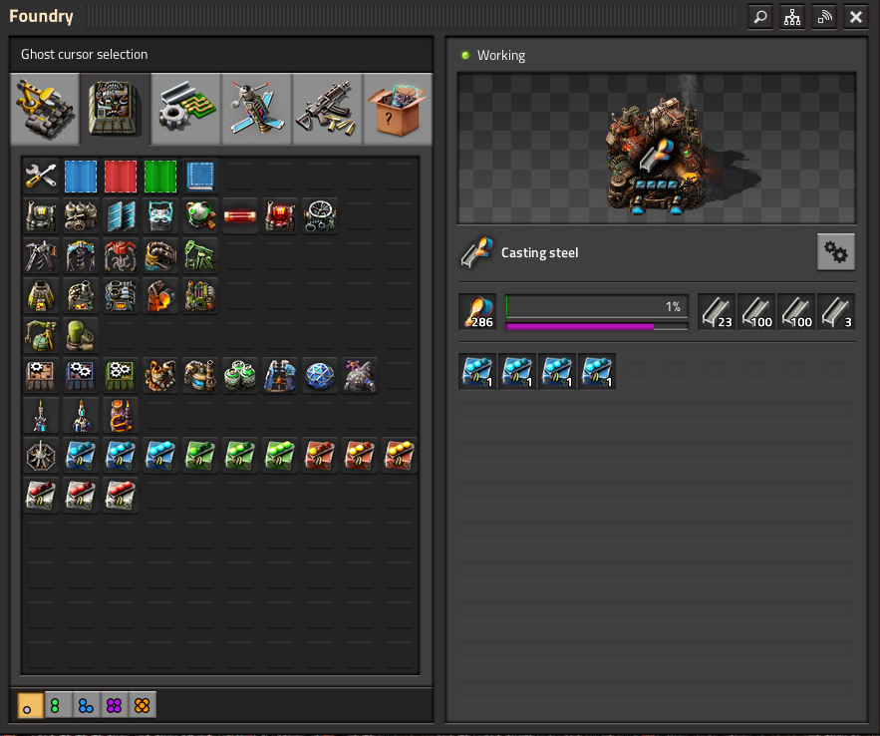880x736 pixels.
Task: Click the crafting progress bar at 1%
Action: pyautogui.click(x=597, y=306)
